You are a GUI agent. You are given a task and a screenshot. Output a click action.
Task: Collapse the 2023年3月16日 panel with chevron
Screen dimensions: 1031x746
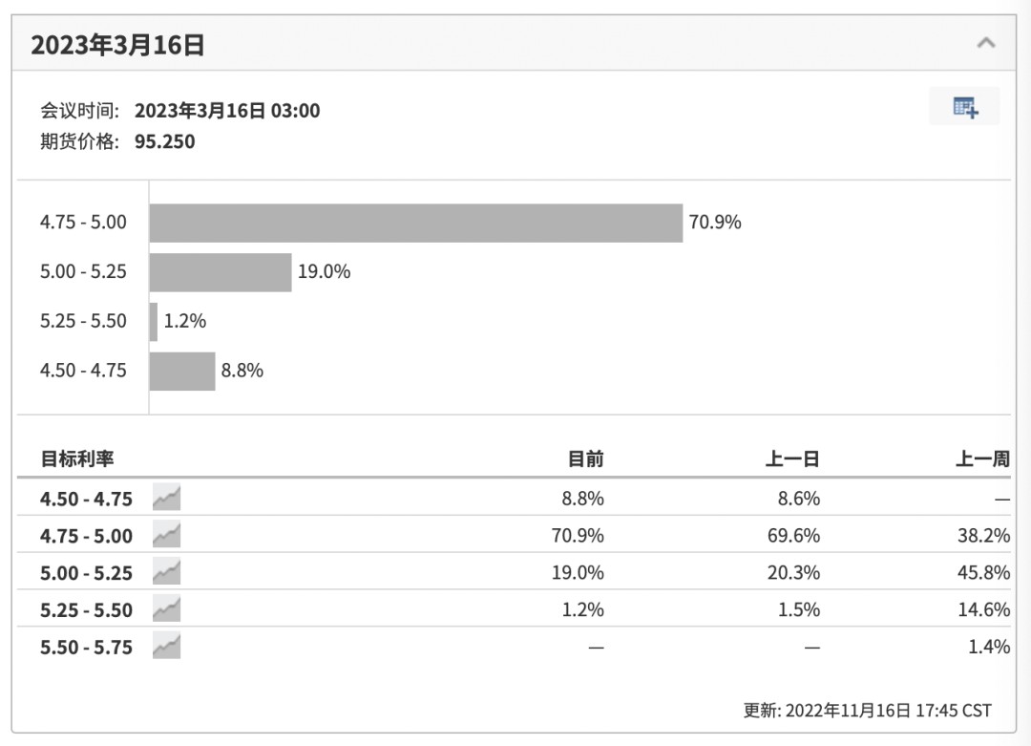(986, 43)
